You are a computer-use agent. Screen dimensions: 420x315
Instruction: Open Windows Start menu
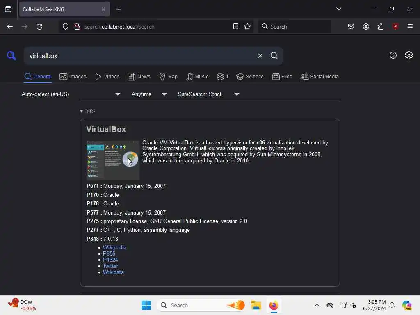146,305
